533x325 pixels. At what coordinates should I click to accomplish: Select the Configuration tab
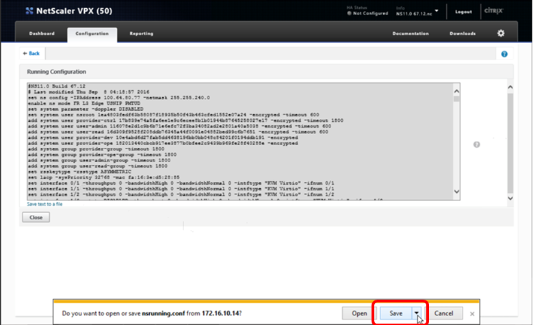(92, 34)
